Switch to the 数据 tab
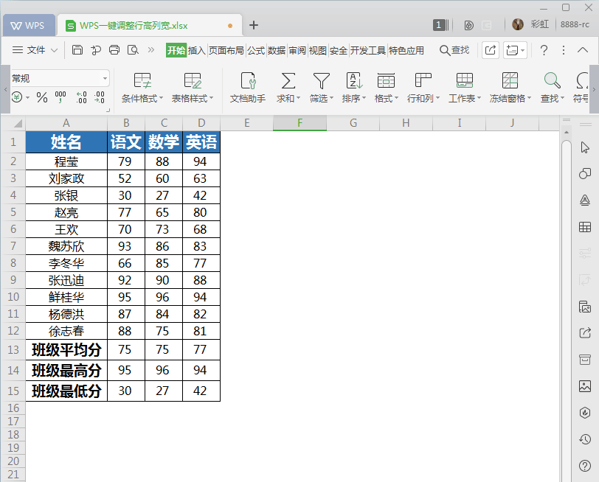The width and height of the screenshot is (599, 482). 277,50
